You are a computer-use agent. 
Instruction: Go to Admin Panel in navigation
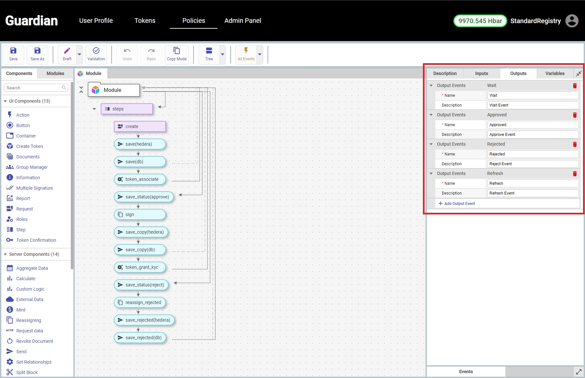point(243,21)
